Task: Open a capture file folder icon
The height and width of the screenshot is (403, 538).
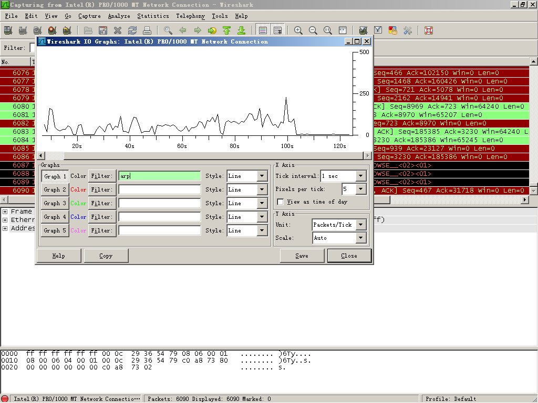Action: point(88,30)
